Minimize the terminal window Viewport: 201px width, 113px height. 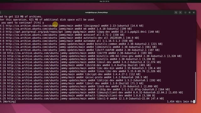(185, 13)
